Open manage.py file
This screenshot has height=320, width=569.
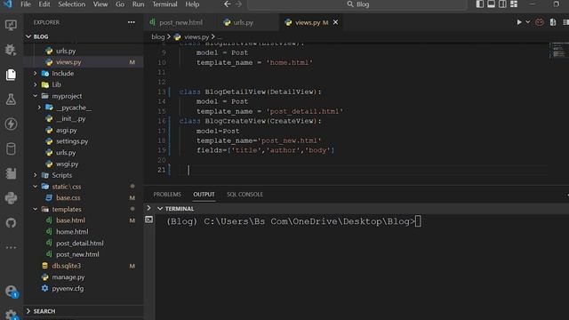[x=68, y=276]
